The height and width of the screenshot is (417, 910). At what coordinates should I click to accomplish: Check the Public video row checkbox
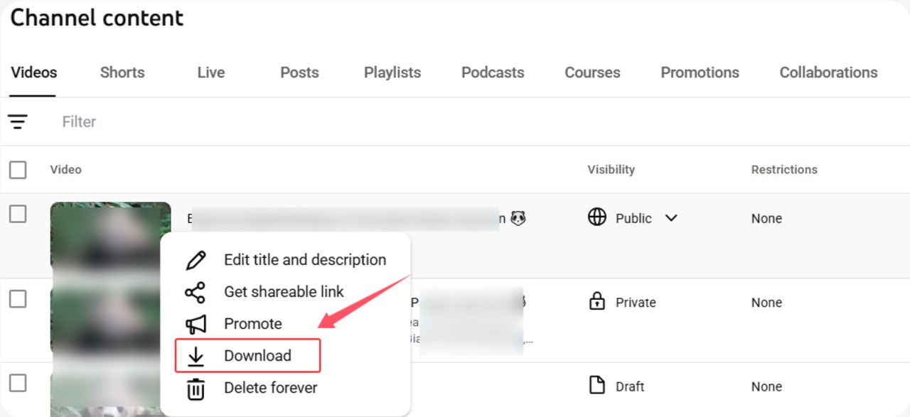(18, 214)
